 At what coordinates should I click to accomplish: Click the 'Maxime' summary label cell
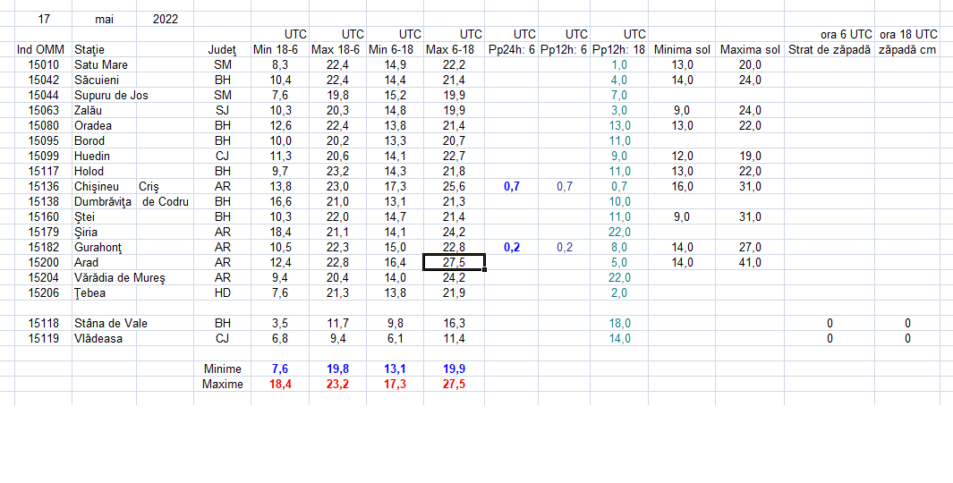(223, 384)
